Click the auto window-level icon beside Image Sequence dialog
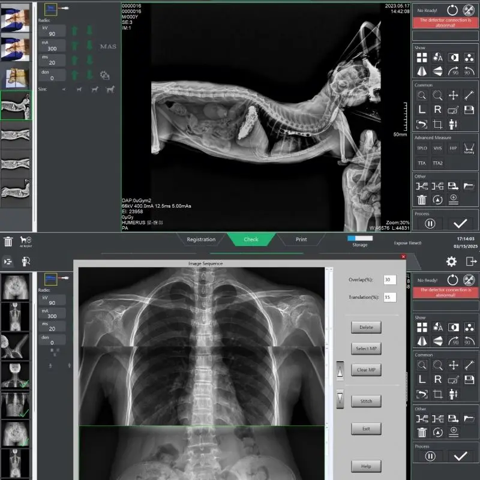Image resolution: width=480 pixels, height=480 pixels. click(x=438, y=327)
